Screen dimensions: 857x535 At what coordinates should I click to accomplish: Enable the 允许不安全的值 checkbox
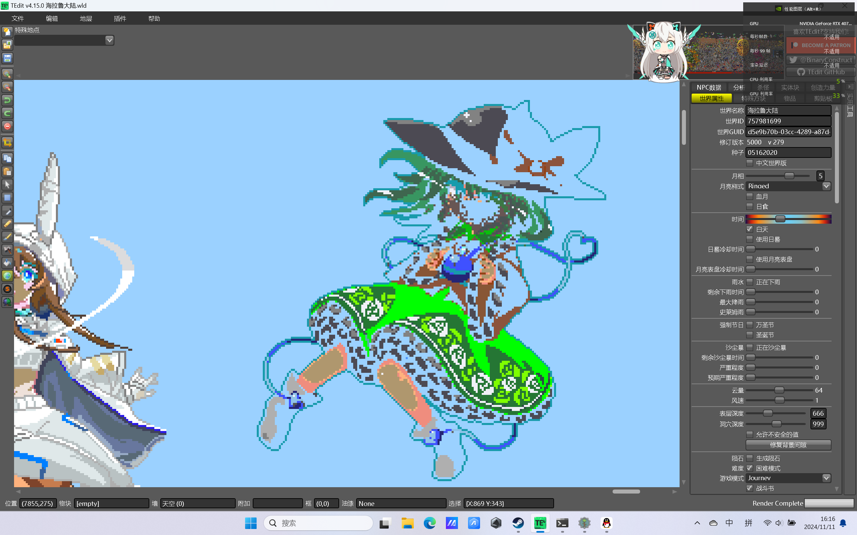(x=749, y=434)
